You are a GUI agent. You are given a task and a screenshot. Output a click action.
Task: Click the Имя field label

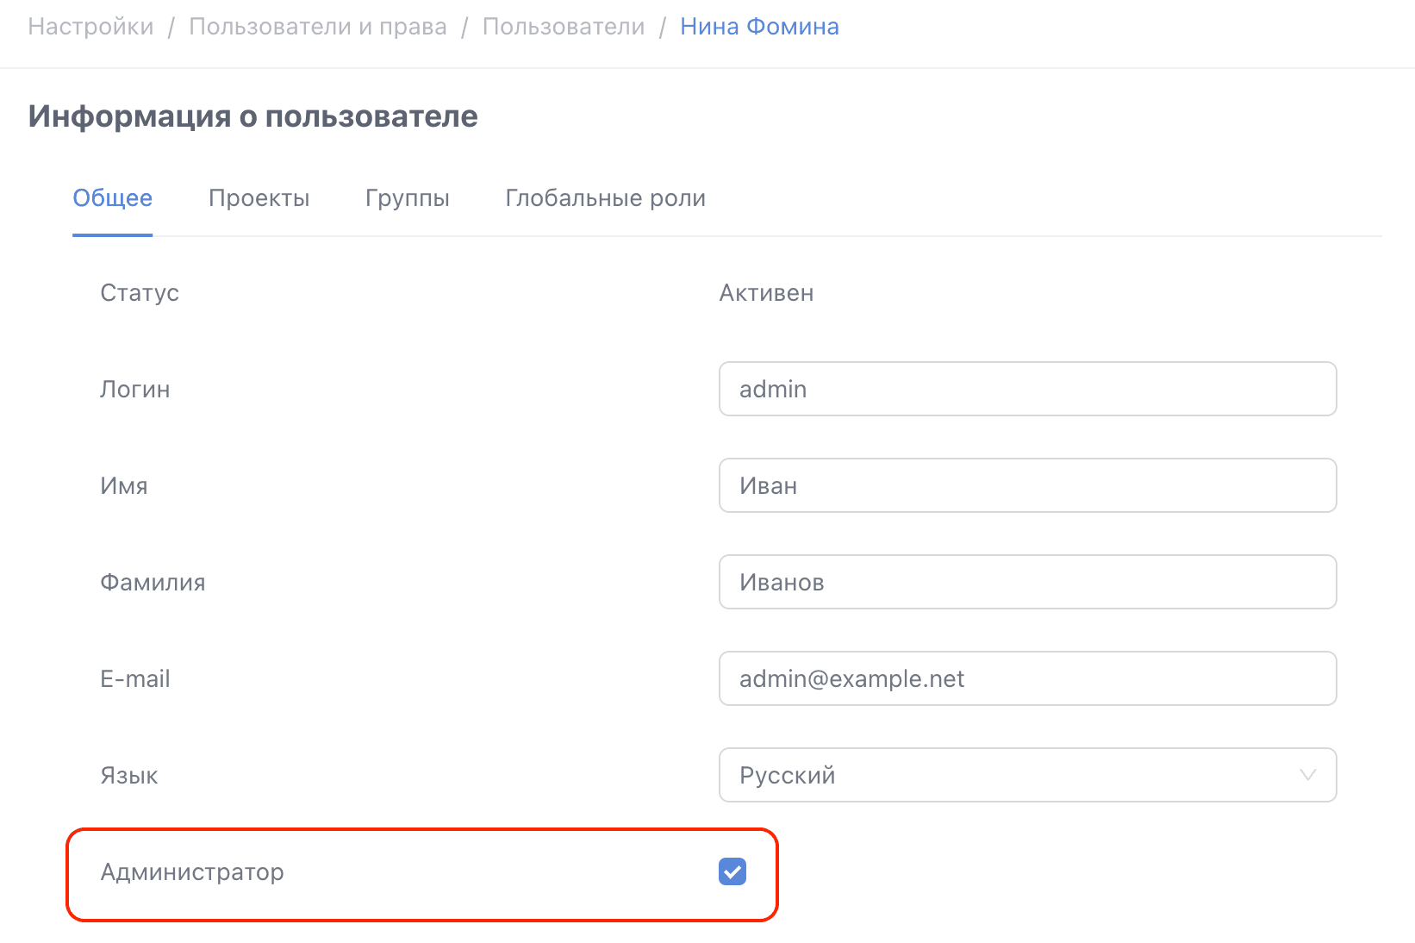click(124, 486)
